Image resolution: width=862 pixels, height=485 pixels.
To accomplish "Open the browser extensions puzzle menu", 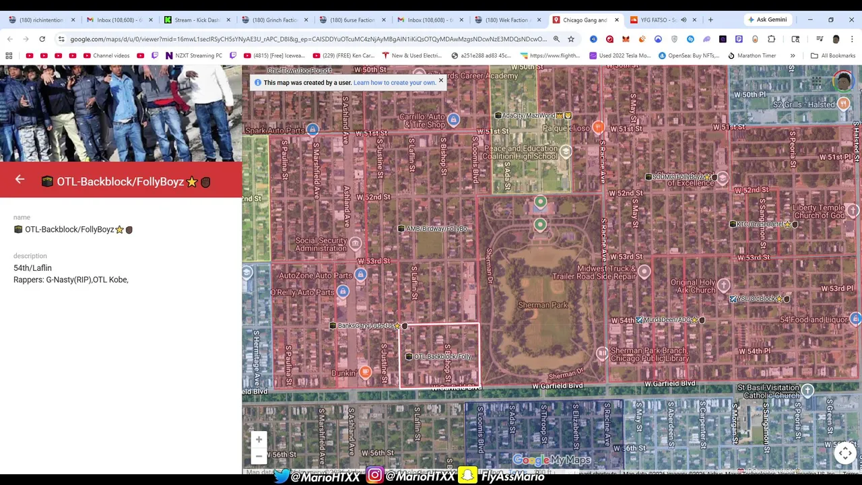I will [771, 39].
